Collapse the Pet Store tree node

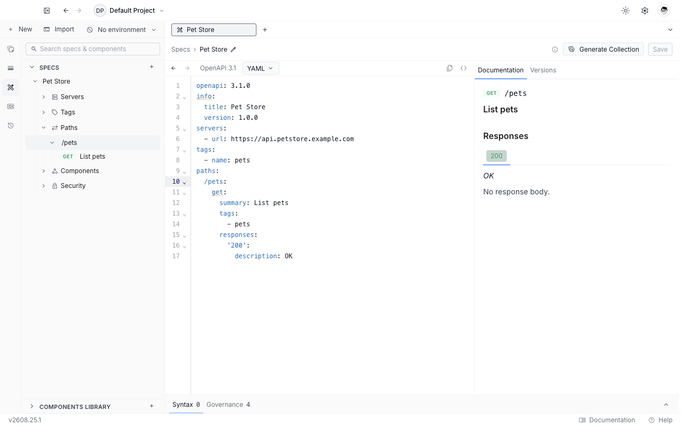(35, 81)
